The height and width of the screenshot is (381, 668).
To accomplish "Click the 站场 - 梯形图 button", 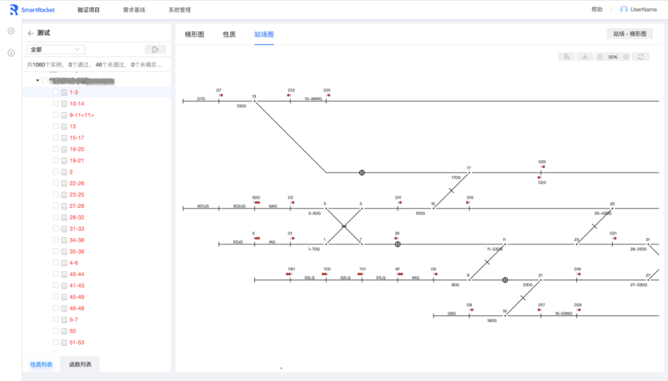I will [631, 33].
